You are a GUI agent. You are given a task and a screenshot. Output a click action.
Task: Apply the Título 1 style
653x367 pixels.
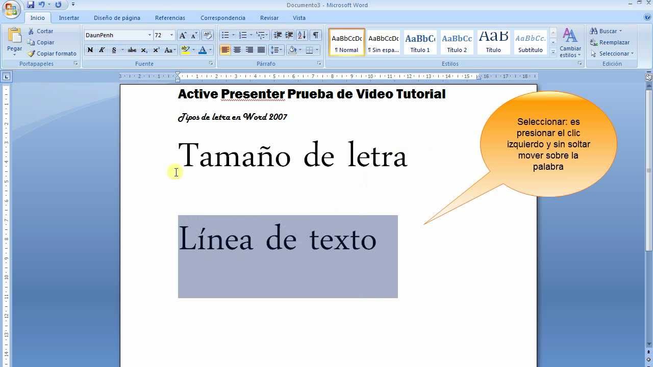(x=420, y=42)
